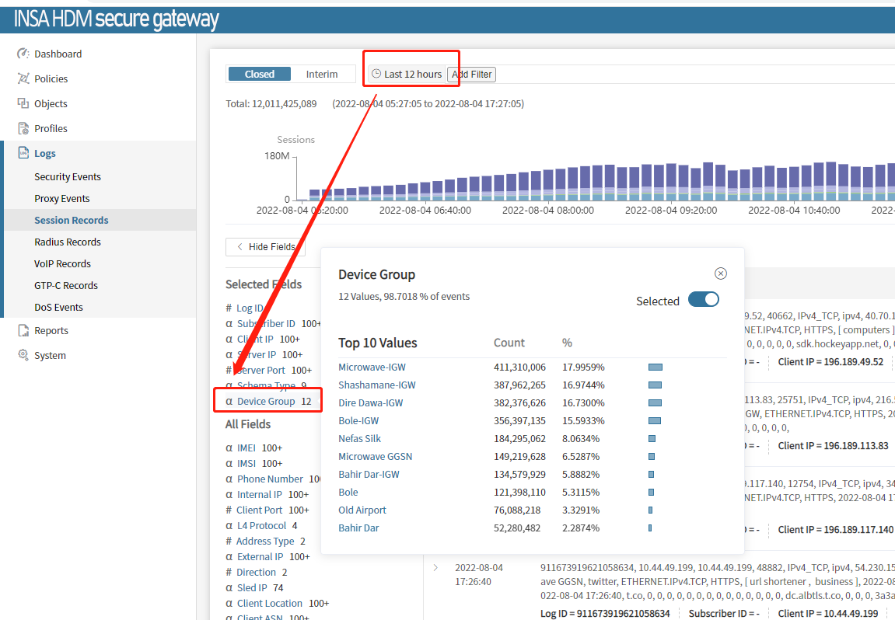This screenshot has width=895, height=620.
Task: Click the Hide Fields button
Action: click(265, 246)
